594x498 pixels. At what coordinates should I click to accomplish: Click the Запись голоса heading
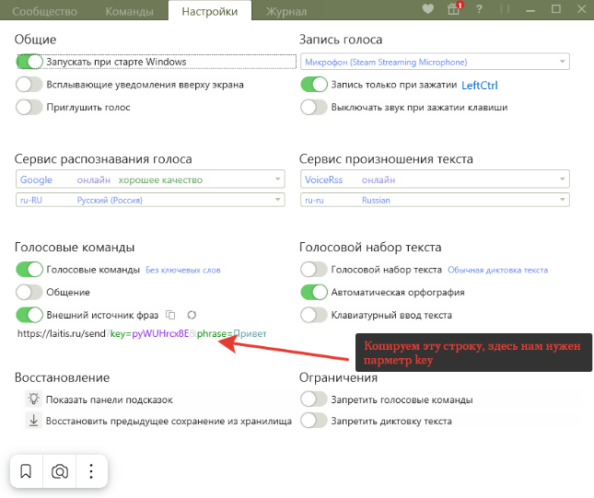pyautogui.click(x=341, y=40)
